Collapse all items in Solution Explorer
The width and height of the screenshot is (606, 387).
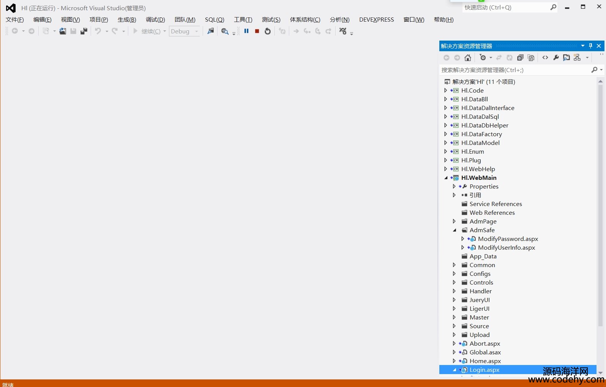pyautogui.click(x=520, y=58)
